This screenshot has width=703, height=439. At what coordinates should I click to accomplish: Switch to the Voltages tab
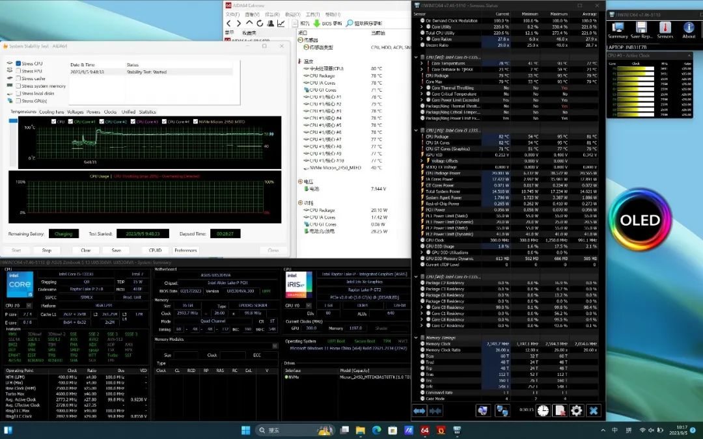[x=75, y=112]
